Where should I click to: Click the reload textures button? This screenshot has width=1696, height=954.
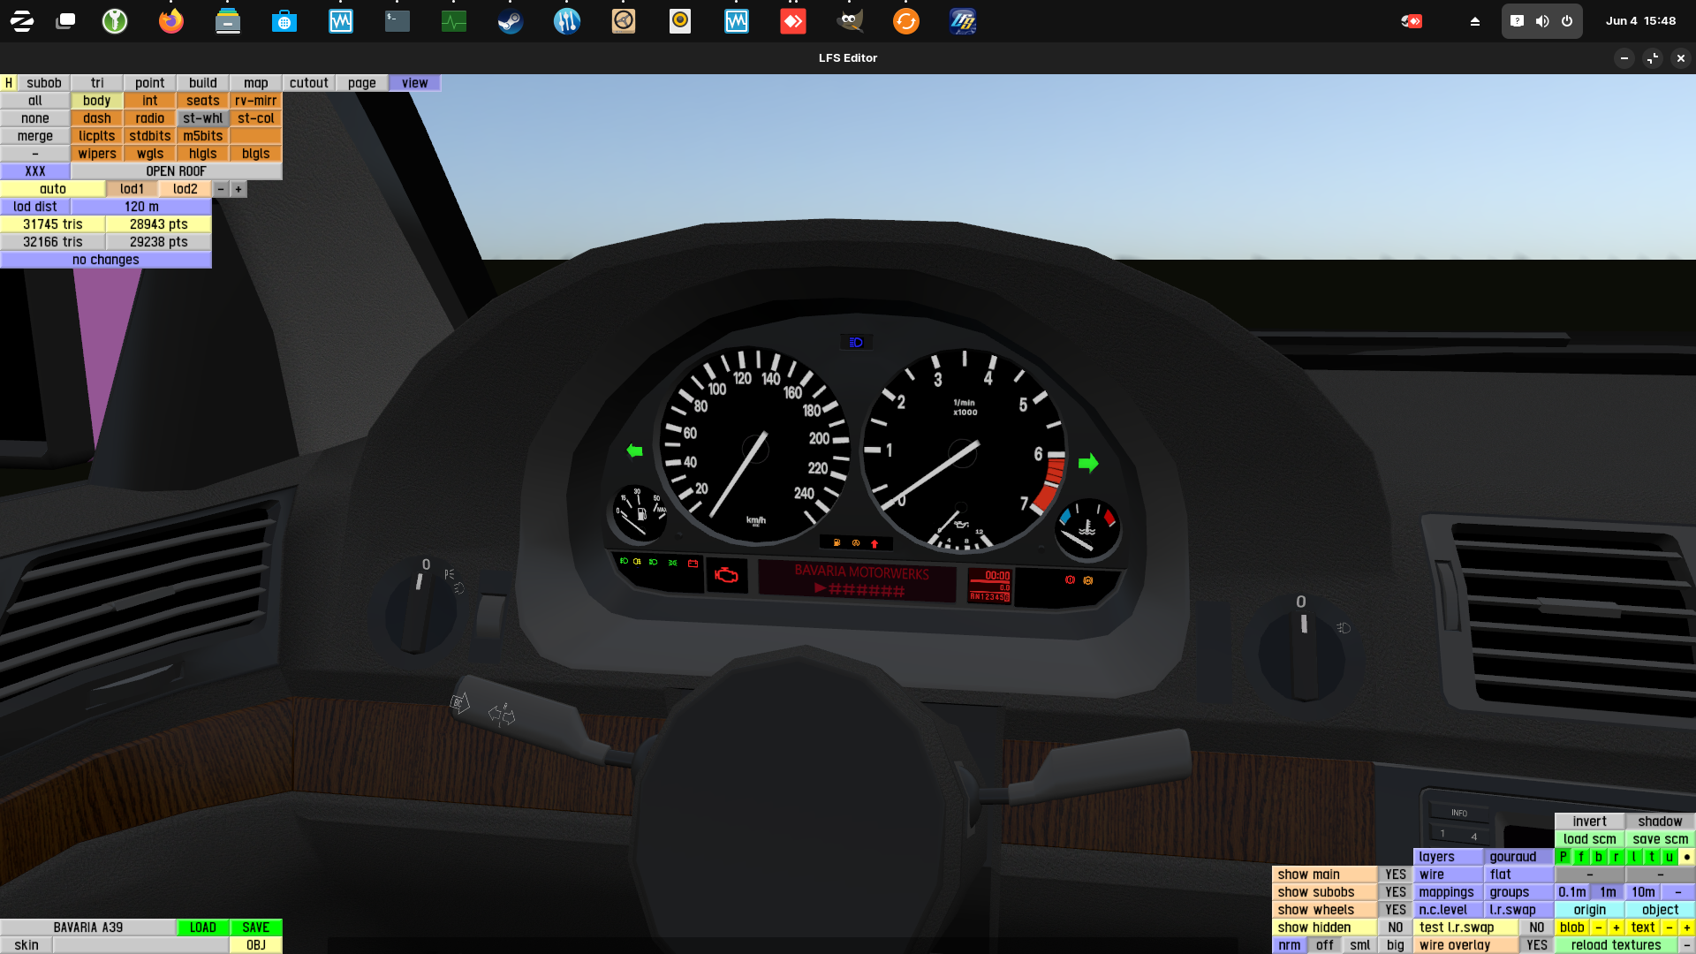click(1616, 945)
